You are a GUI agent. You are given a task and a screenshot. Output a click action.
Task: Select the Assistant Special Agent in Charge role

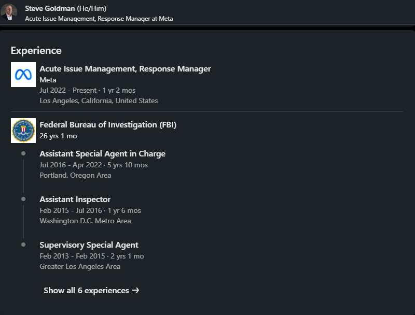[102, 154]
